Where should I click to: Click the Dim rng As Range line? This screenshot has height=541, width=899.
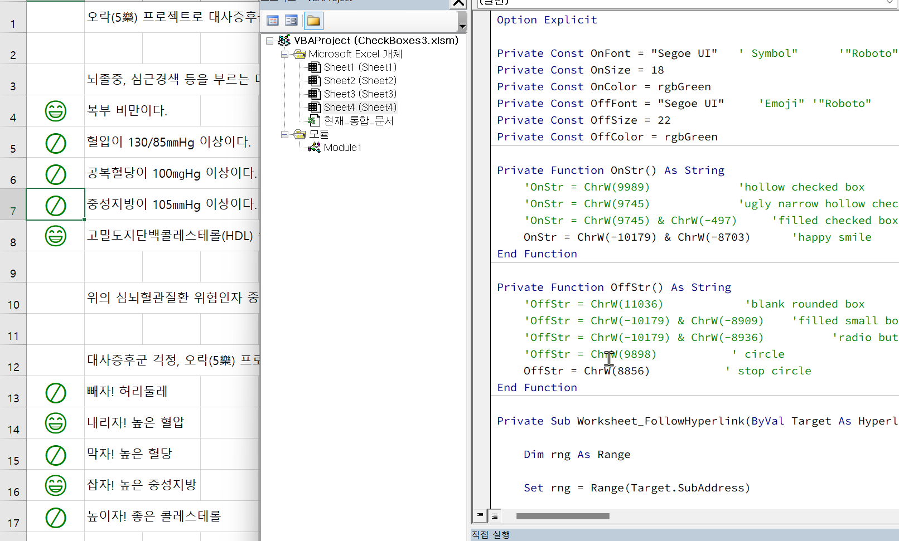click(x=577, y=455)
